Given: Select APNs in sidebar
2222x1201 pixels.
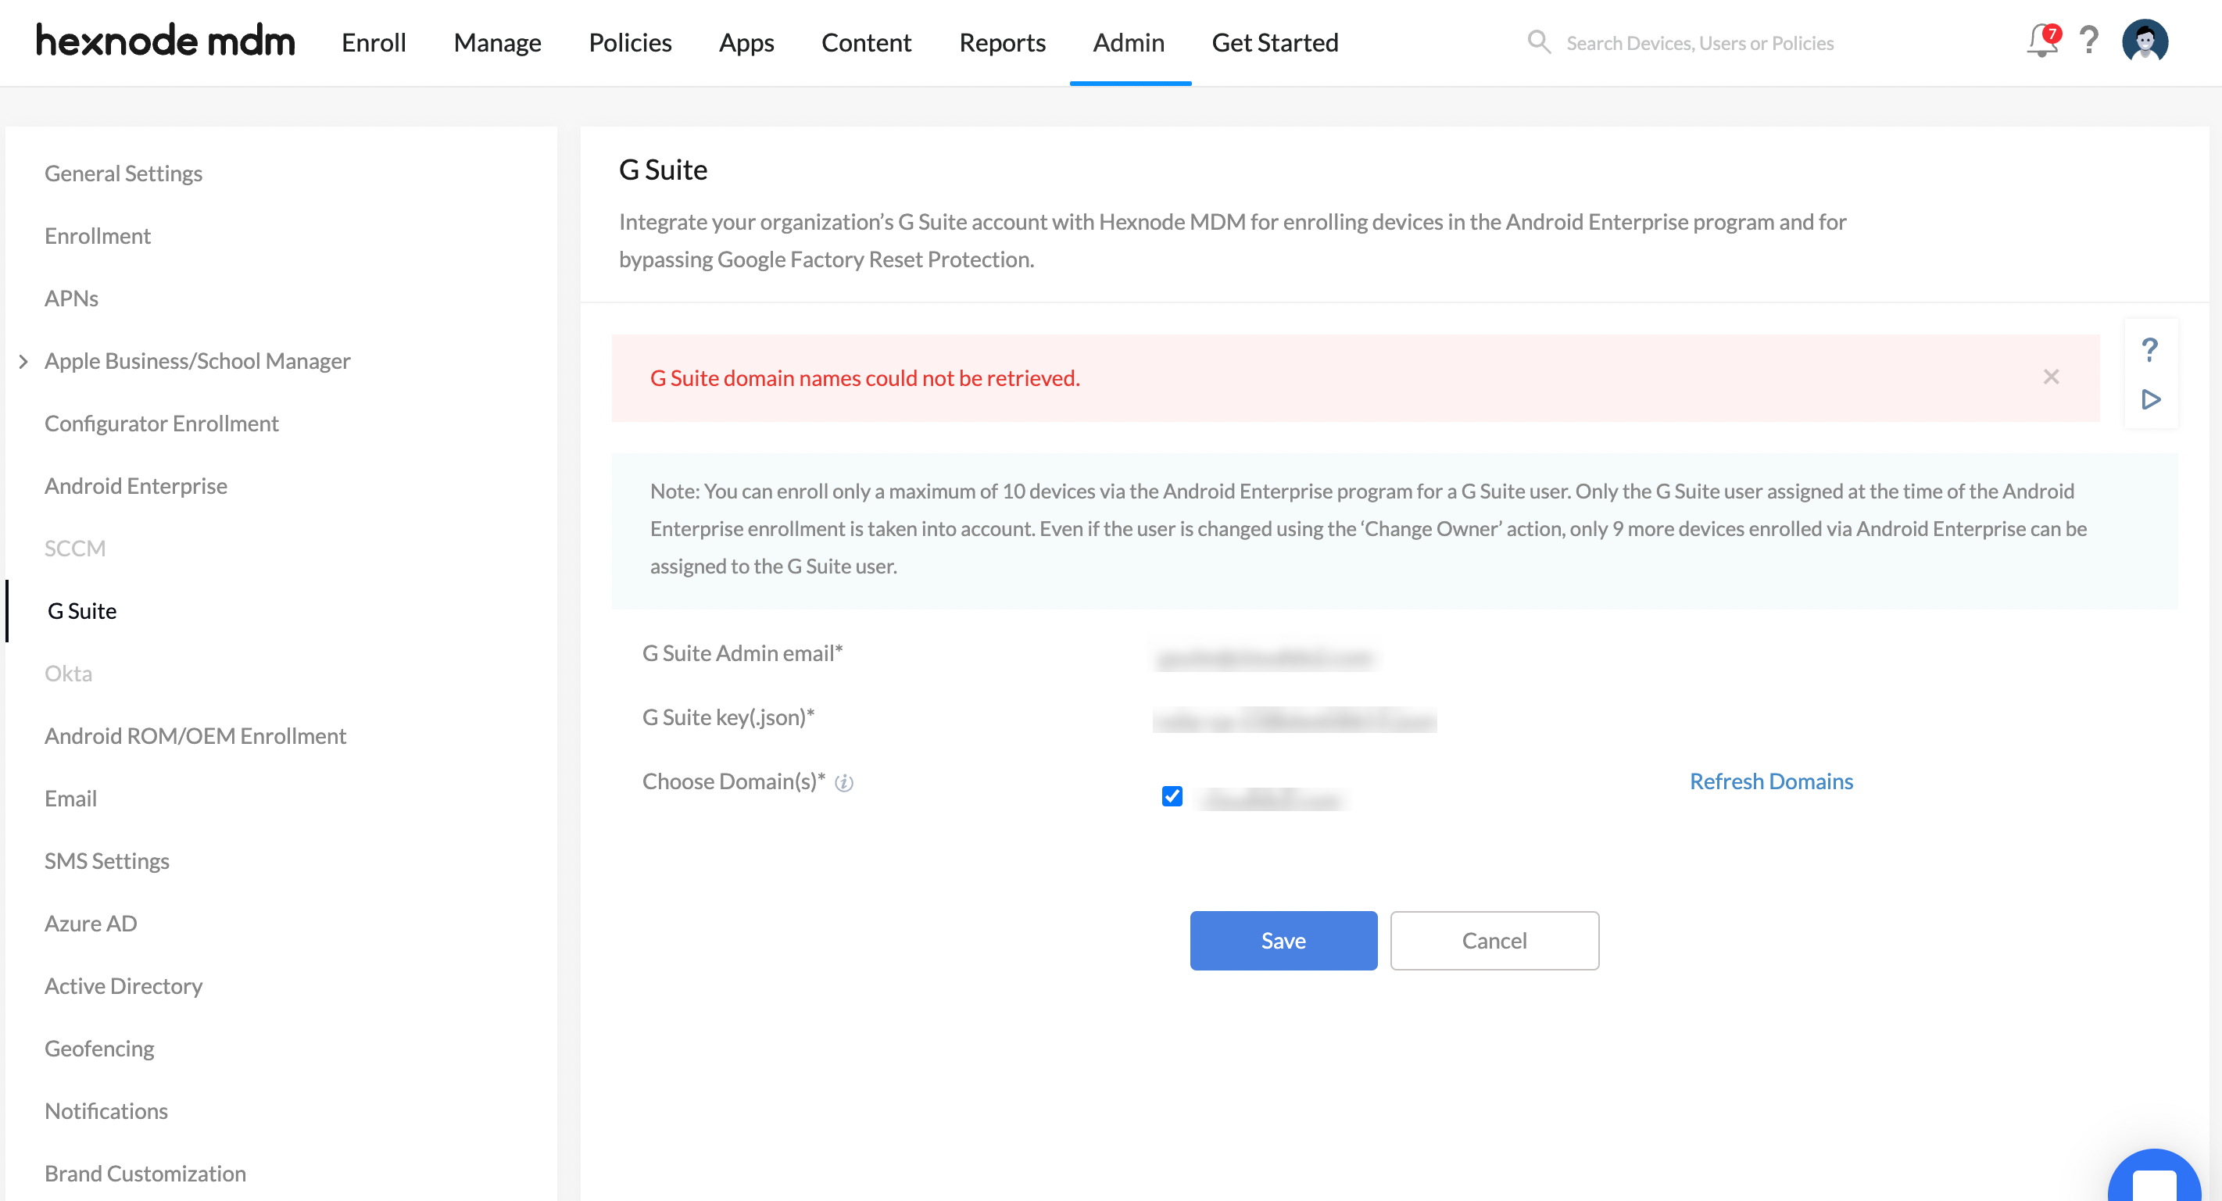Looking at the screenshot, I should coord(72,298).
